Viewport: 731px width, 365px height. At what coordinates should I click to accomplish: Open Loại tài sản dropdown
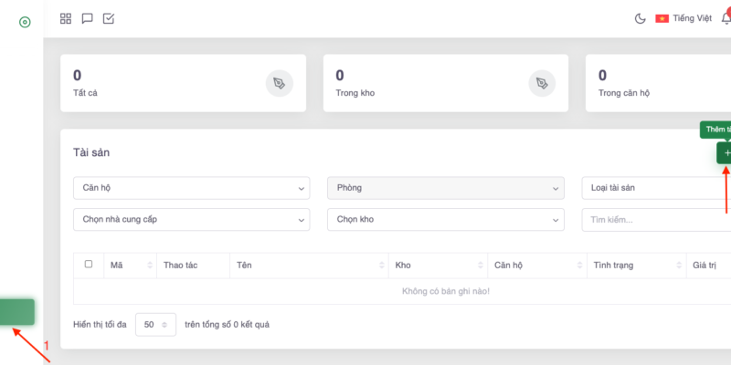click(x=656, y=188)
